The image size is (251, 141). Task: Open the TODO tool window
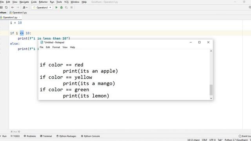pyautogui.click(x=15, y=136)
